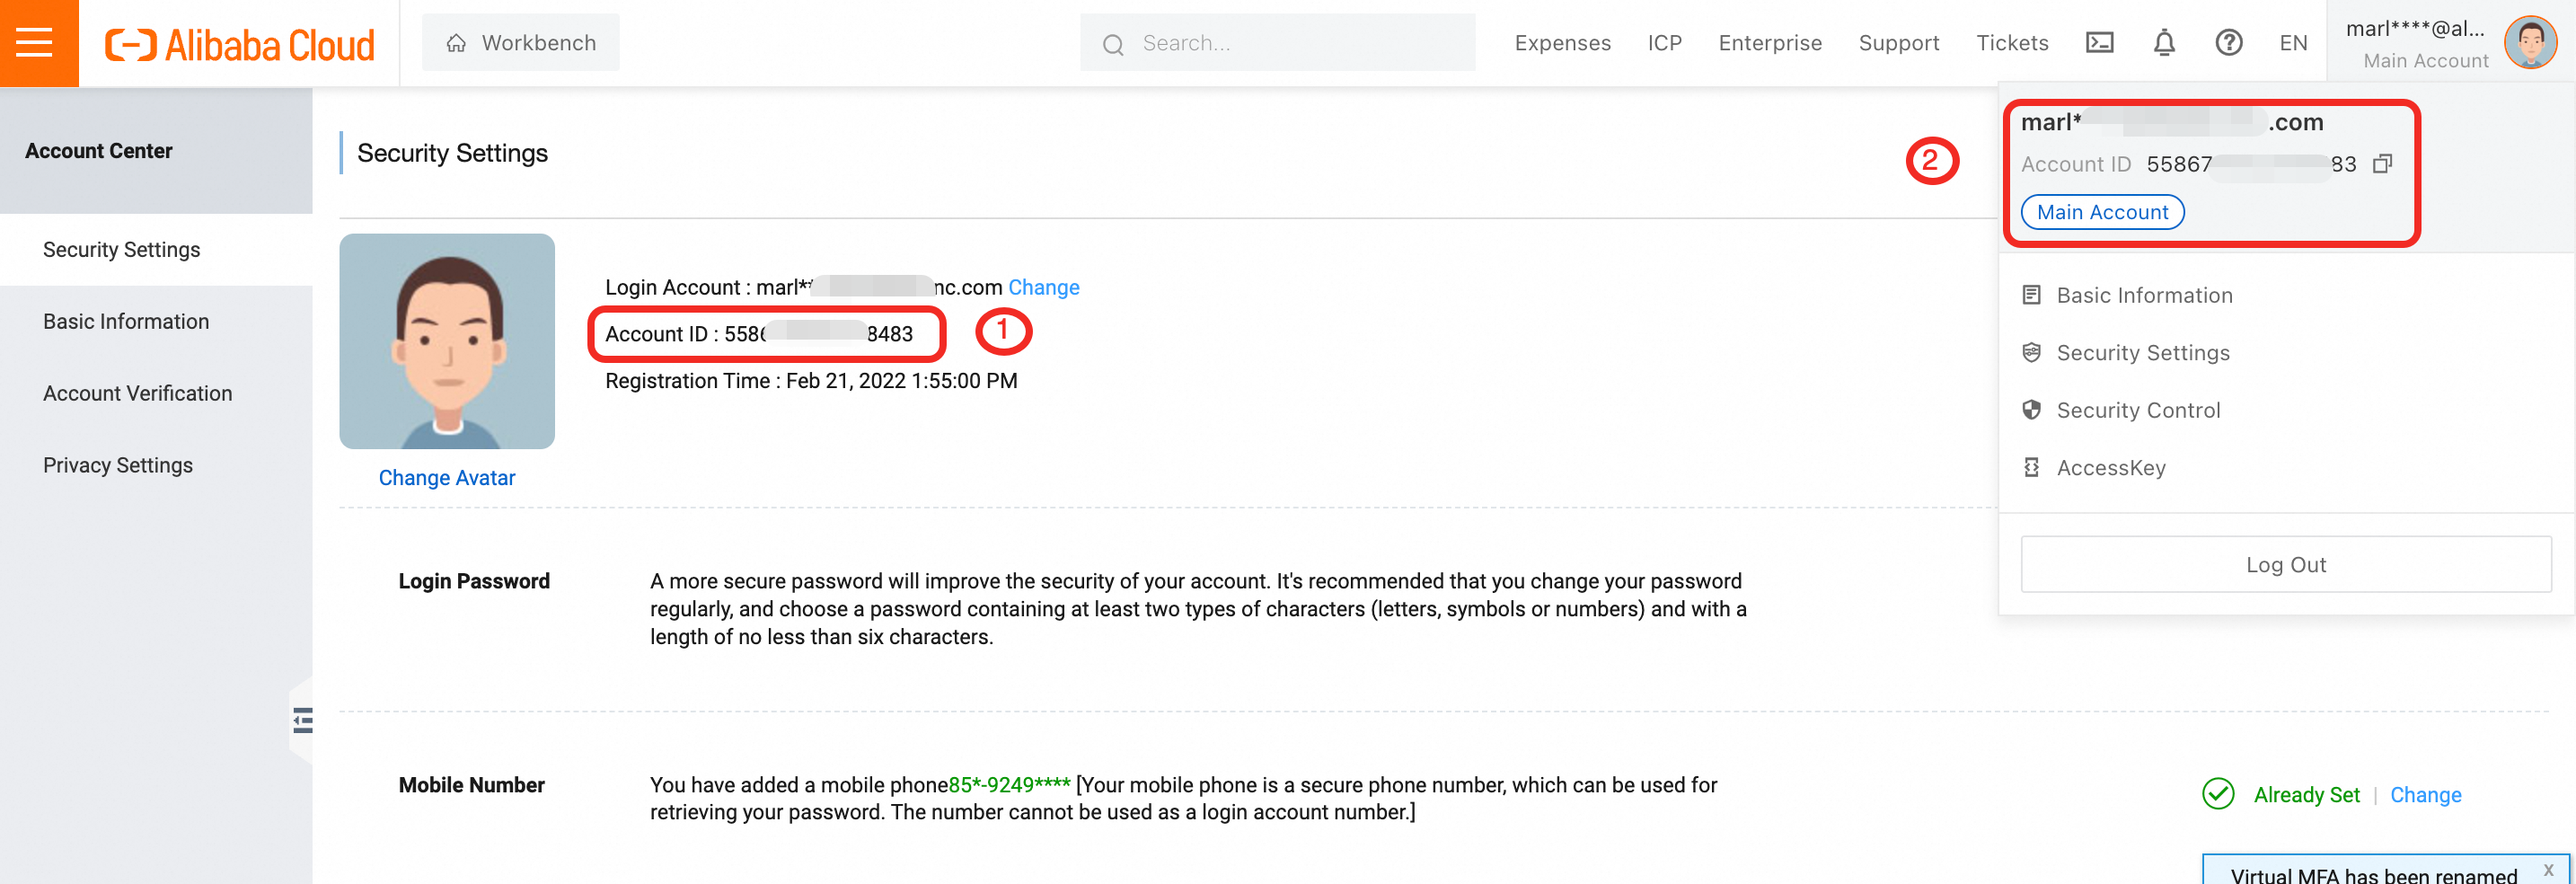Open the Enterprise menu
The image size is (2576, 884).
pyautogui.click(x=1770, y=43)
